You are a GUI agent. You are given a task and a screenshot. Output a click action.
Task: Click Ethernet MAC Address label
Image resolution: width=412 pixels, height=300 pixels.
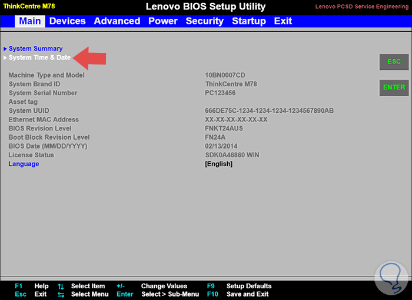[x=44, y=120]
